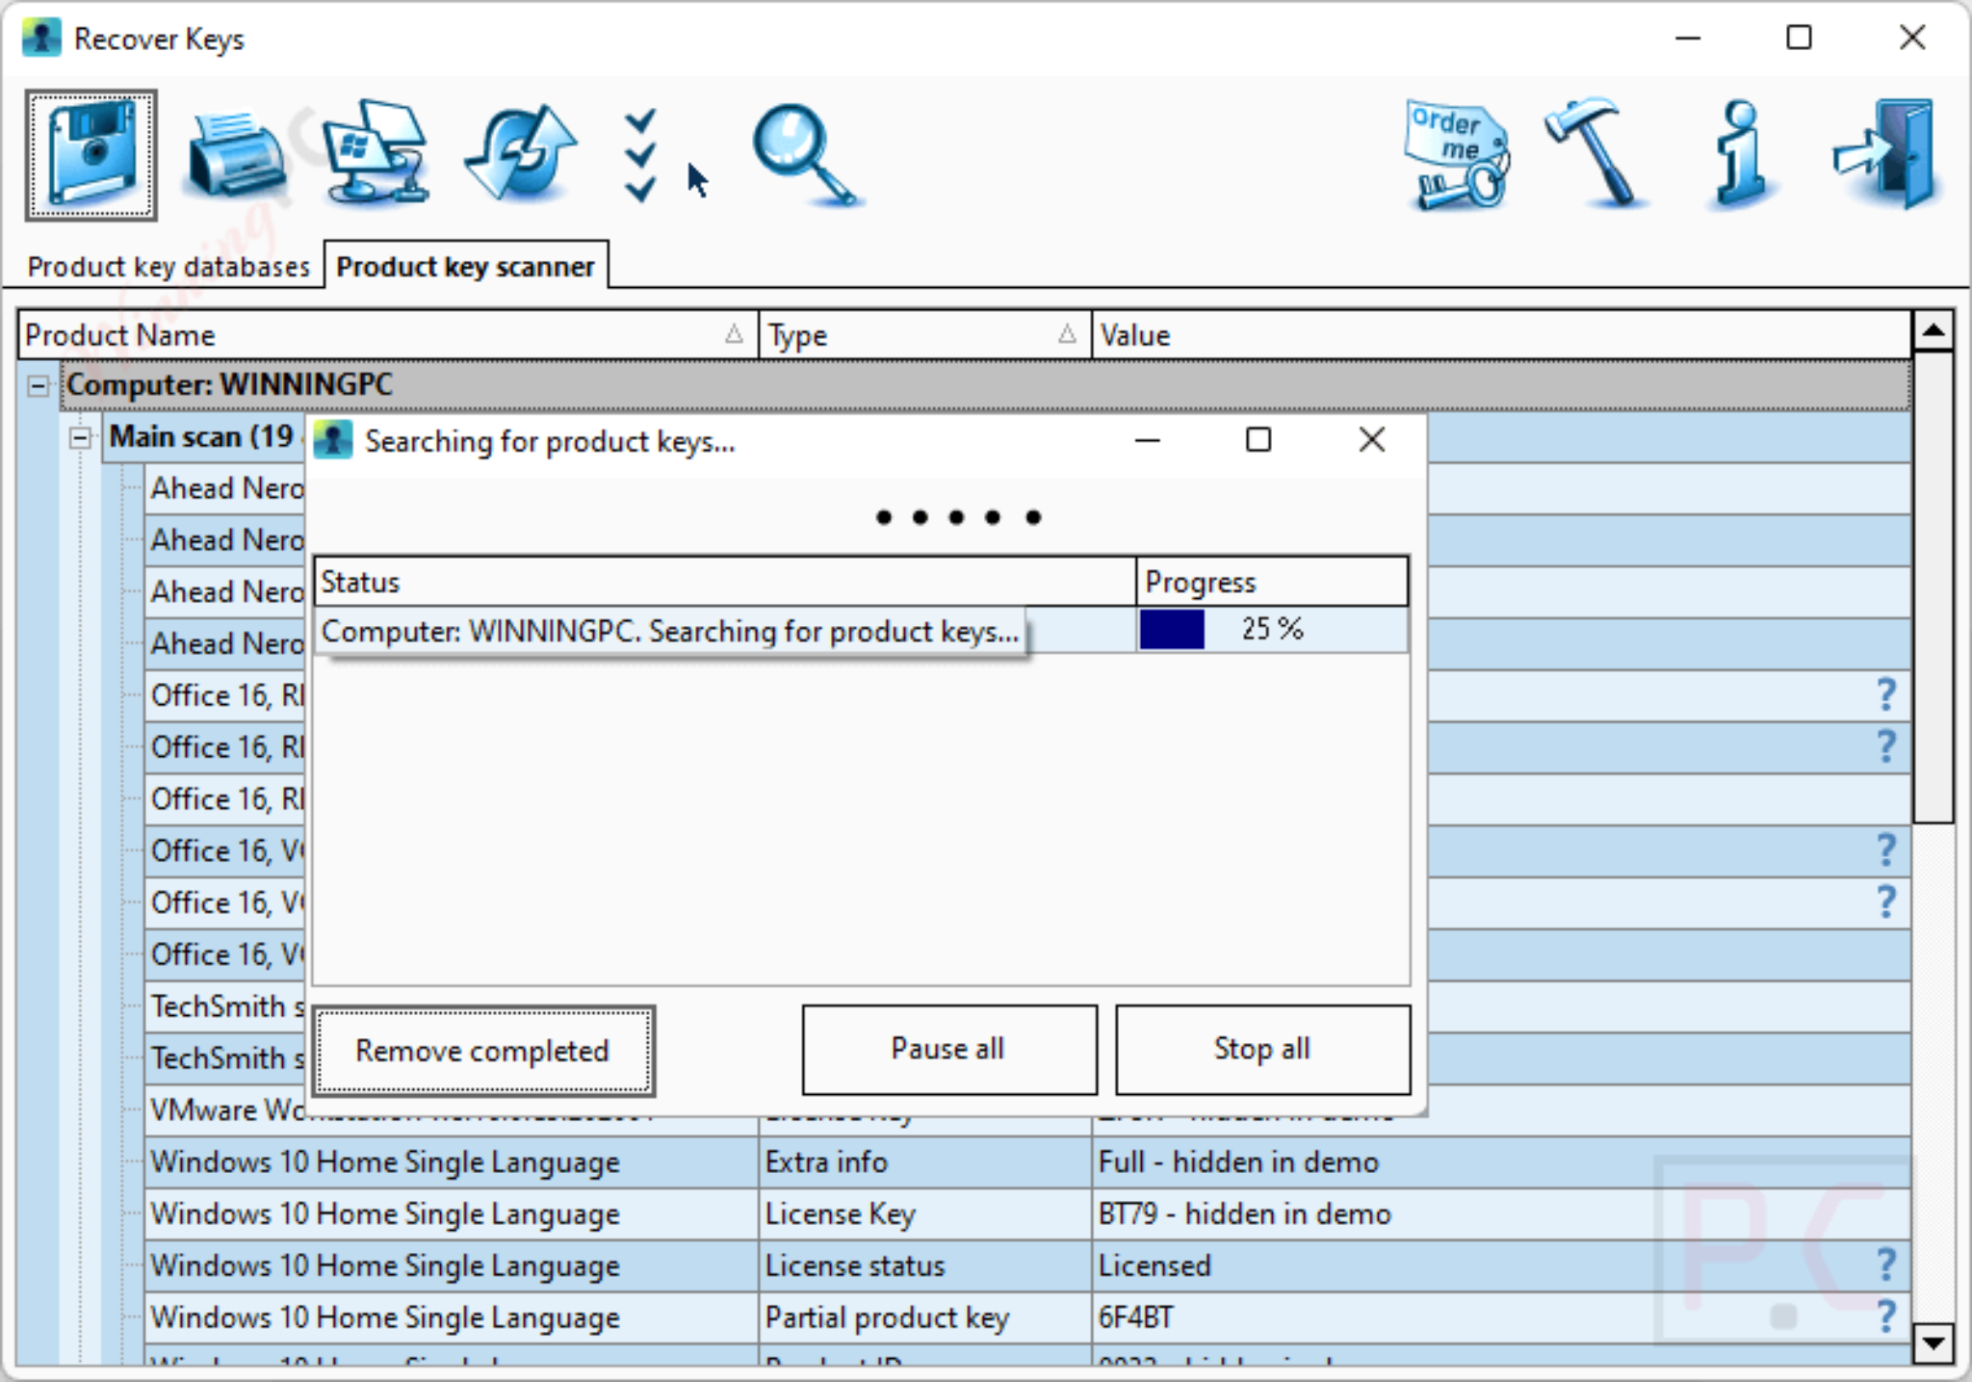Click the 25 % progress bar
The height and width of the screenshot is (1382, 1972).
1272,630
